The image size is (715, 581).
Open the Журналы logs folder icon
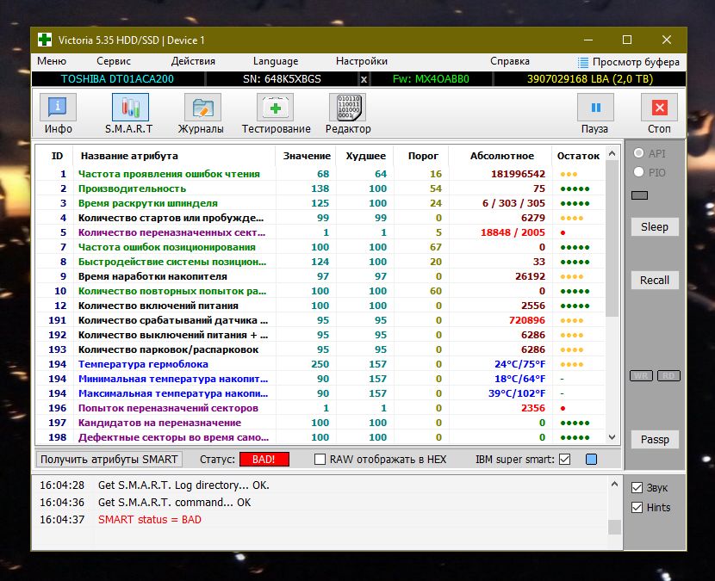point(202,108)
